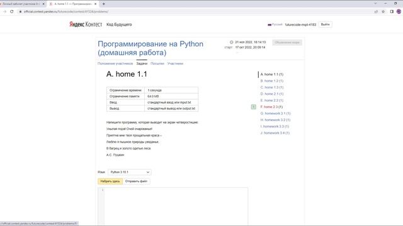Reload the page with the browser refresh icon

(12, 11)
